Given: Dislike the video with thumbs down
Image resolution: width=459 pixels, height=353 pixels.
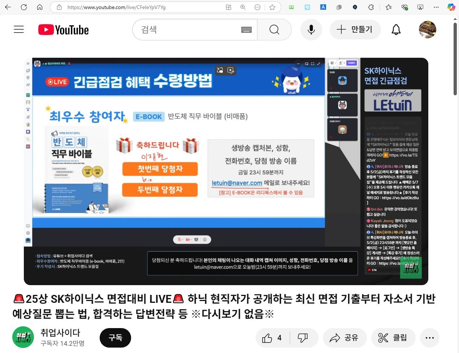Looking at the screenshot, I should pyautogui.click(x=303, y=338).
